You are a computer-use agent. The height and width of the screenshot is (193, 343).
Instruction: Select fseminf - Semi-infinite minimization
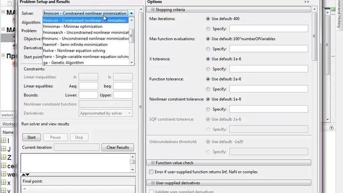point(86,44)
